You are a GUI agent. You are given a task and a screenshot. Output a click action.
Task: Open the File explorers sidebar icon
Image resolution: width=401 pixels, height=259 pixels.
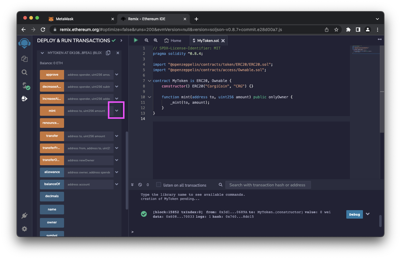pyautogui.click(x=24, y=59)
